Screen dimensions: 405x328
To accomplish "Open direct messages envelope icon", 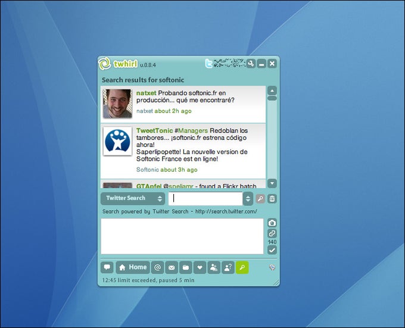I will click(x=172, y=267).
